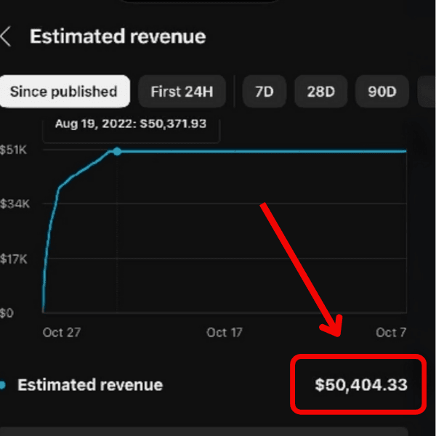Select the 7D time range chip

tap(263, 92)
